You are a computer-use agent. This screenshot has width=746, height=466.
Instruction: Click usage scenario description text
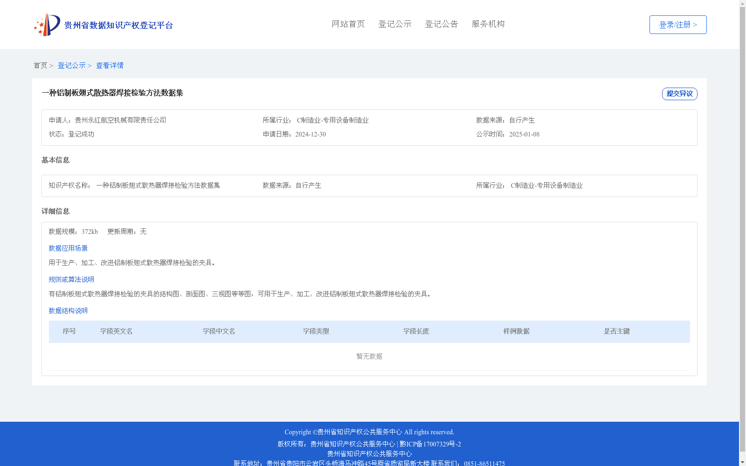click(133, 263)
